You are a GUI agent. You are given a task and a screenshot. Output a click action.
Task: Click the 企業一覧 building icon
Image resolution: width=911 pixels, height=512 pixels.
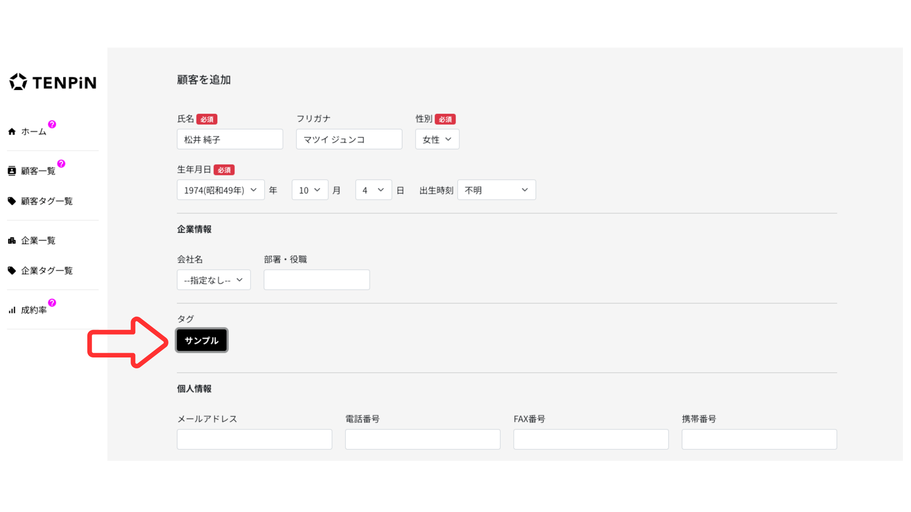pyautogui.click(x=12, y=241)
